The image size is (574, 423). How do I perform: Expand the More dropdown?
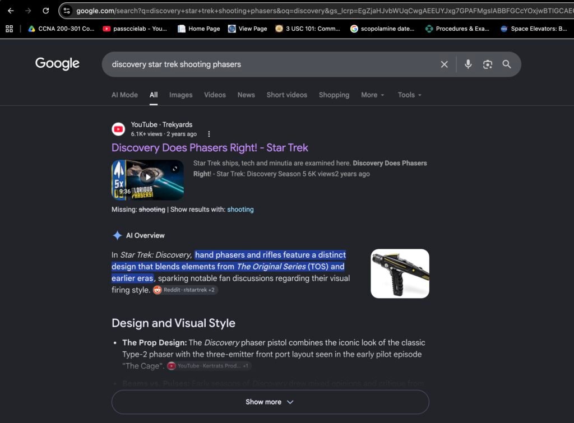click(373, 95)
